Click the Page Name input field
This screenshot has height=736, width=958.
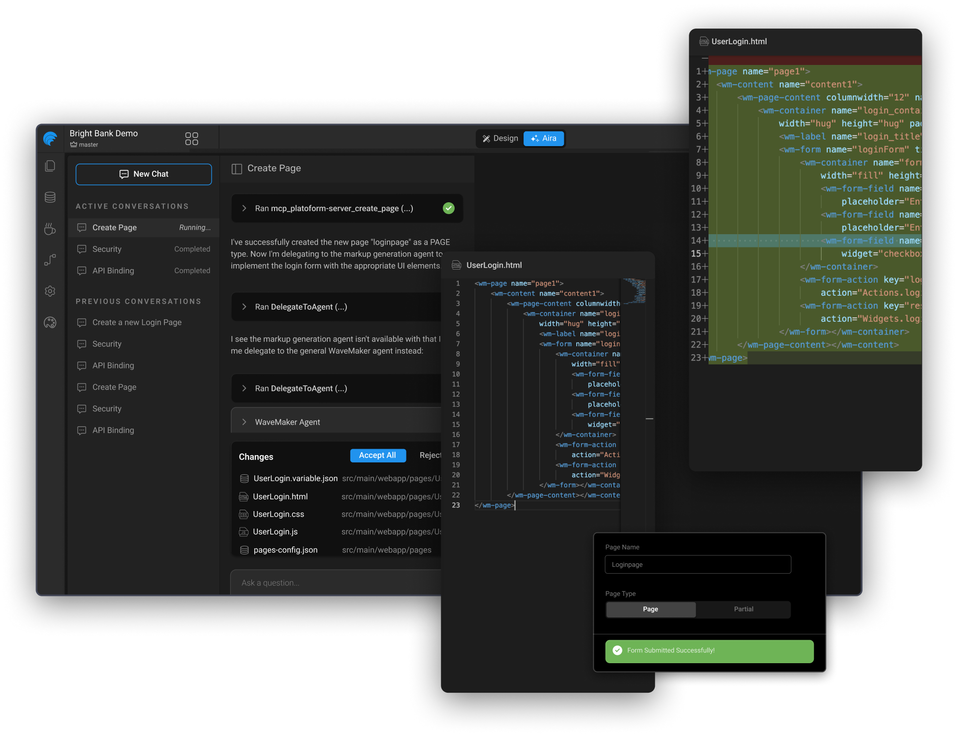coord(698,565)
